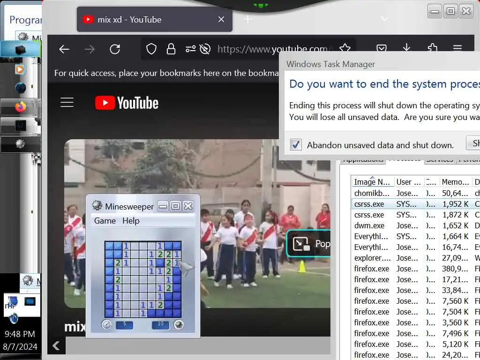Save page to Pocket
Screen dimensions: 480x360
pyautogui.click(x=381, y=48)
